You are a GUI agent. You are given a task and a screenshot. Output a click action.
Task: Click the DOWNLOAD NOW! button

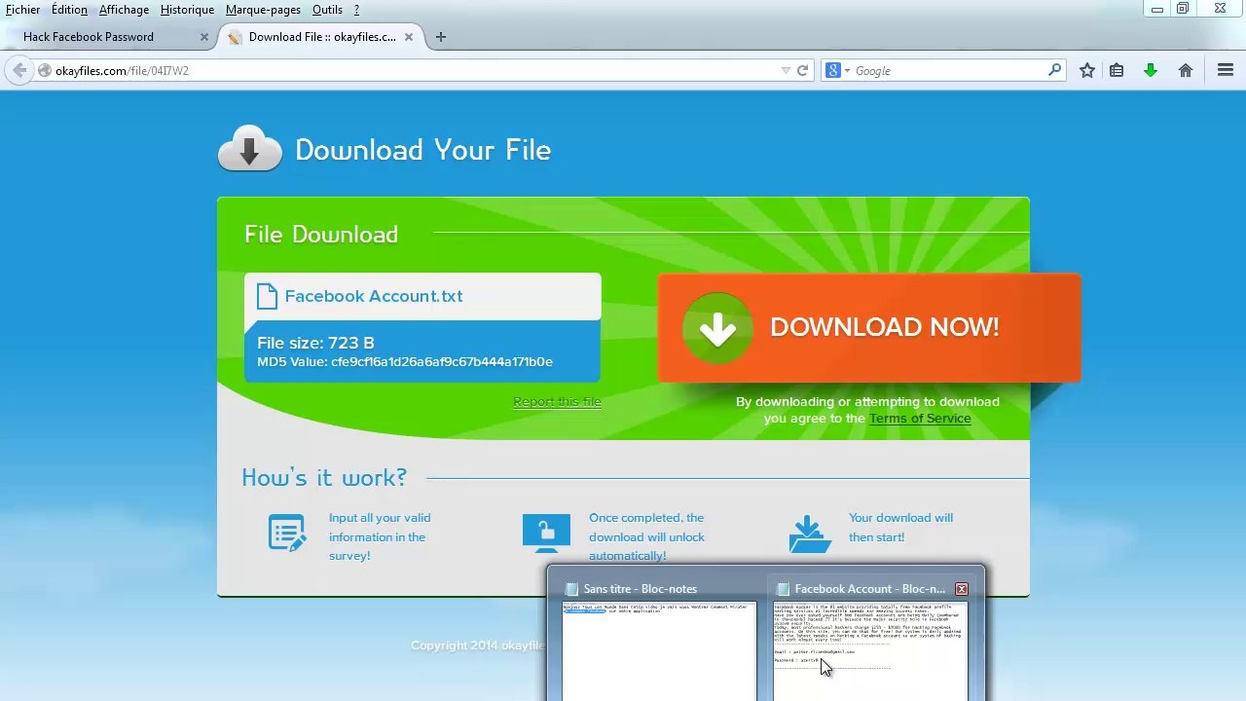pyautogui.click(x=869, y=328)
